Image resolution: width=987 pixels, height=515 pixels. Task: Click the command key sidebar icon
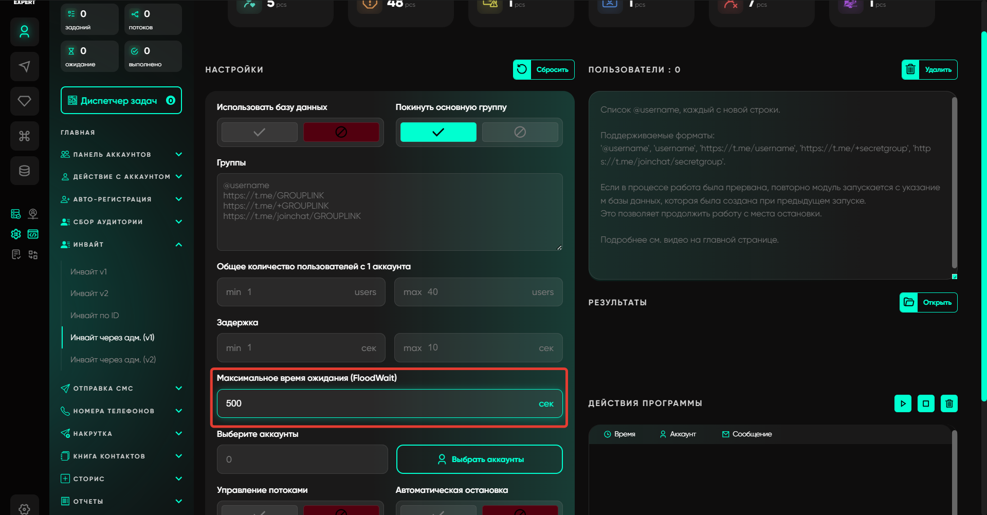click(x=24, y=136)
